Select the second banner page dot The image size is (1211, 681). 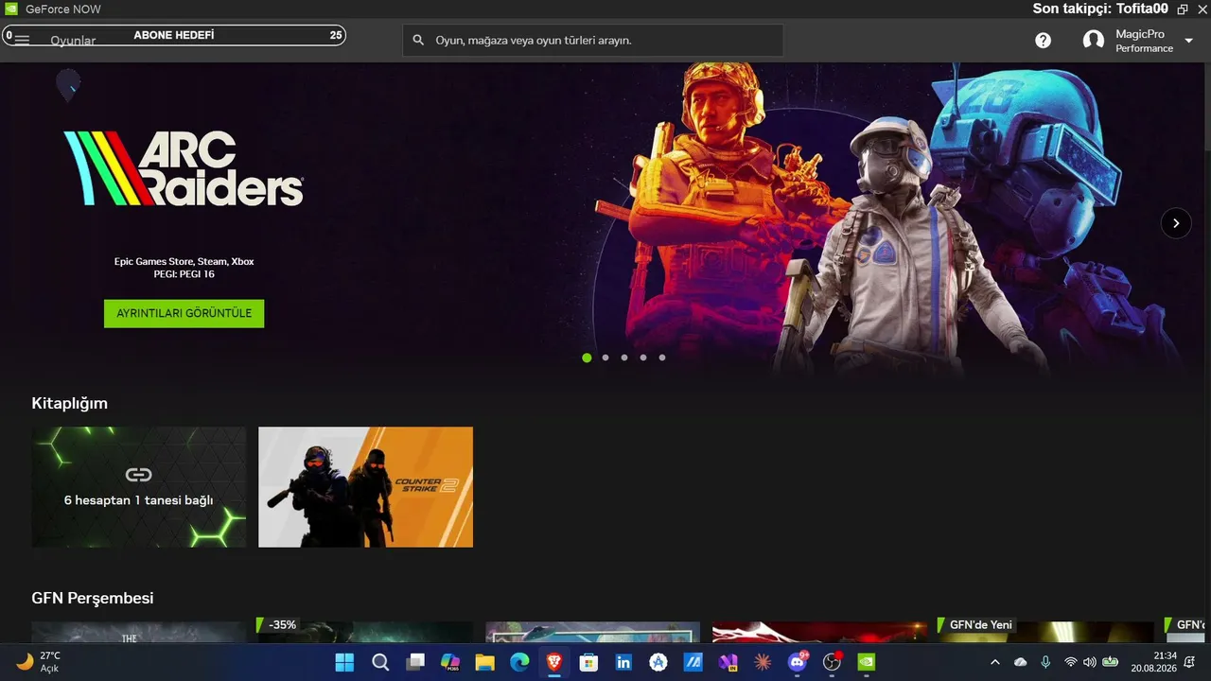coord(605,358)
